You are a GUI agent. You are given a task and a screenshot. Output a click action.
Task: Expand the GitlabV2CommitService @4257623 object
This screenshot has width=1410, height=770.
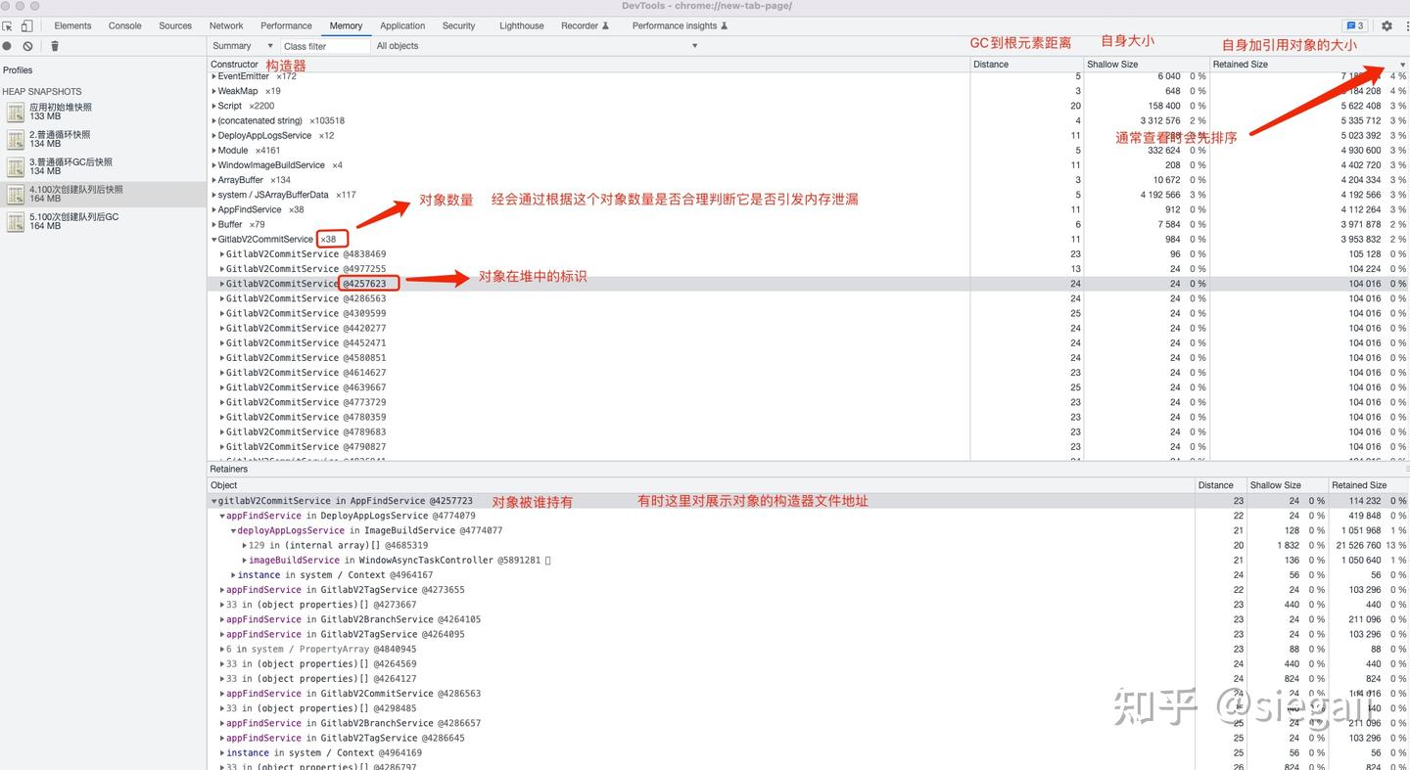click(222, 284)
